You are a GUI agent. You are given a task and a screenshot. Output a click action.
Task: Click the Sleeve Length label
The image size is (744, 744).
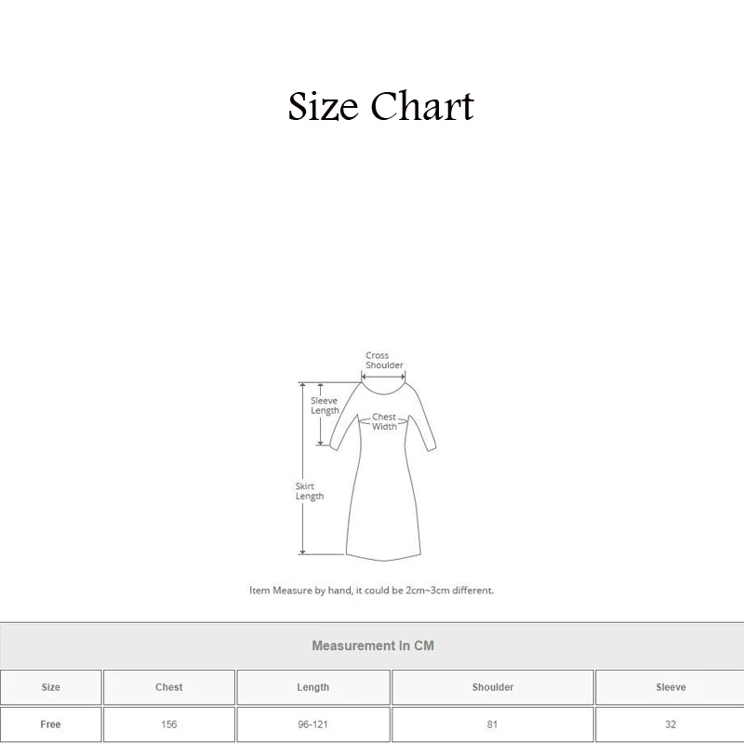(x=325, y=405)
